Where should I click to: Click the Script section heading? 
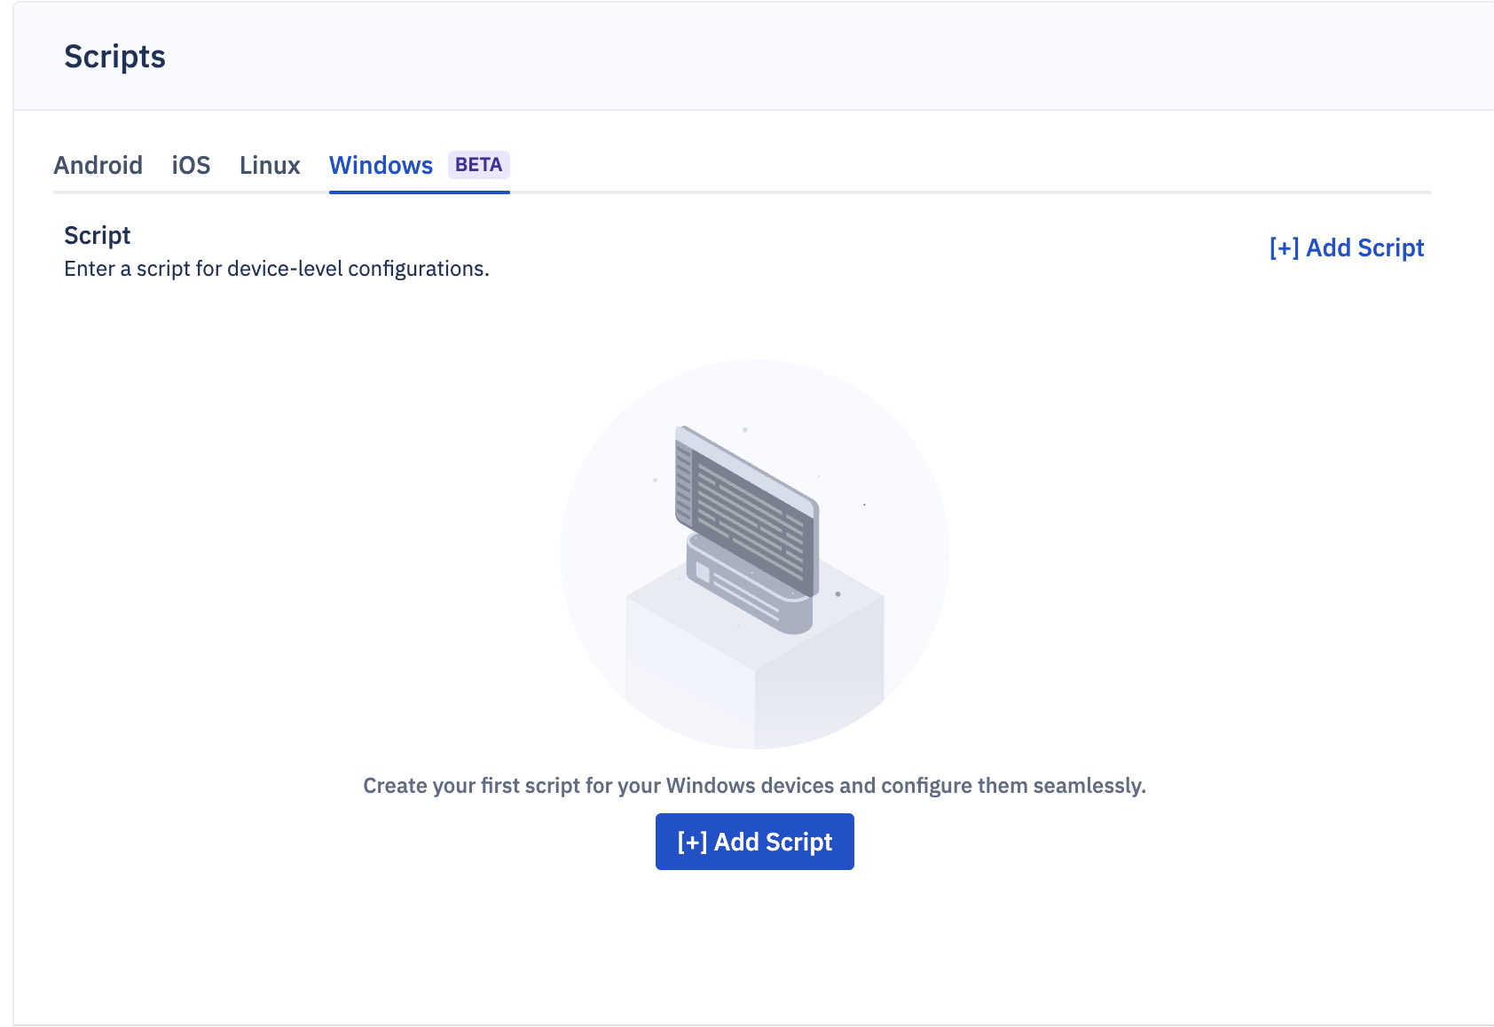click(x=97, y=235)
